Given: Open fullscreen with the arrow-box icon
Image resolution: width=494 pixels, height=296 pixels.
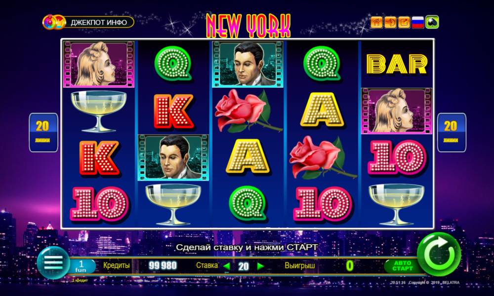Looking at the screenshot, I should click(x=404, y=22).
